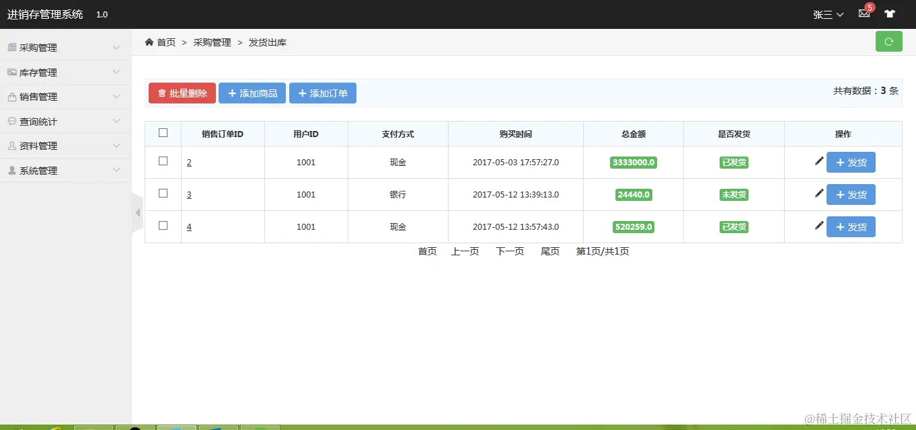
Task: Click the 未发货 status badge
Action: (734, 195)
